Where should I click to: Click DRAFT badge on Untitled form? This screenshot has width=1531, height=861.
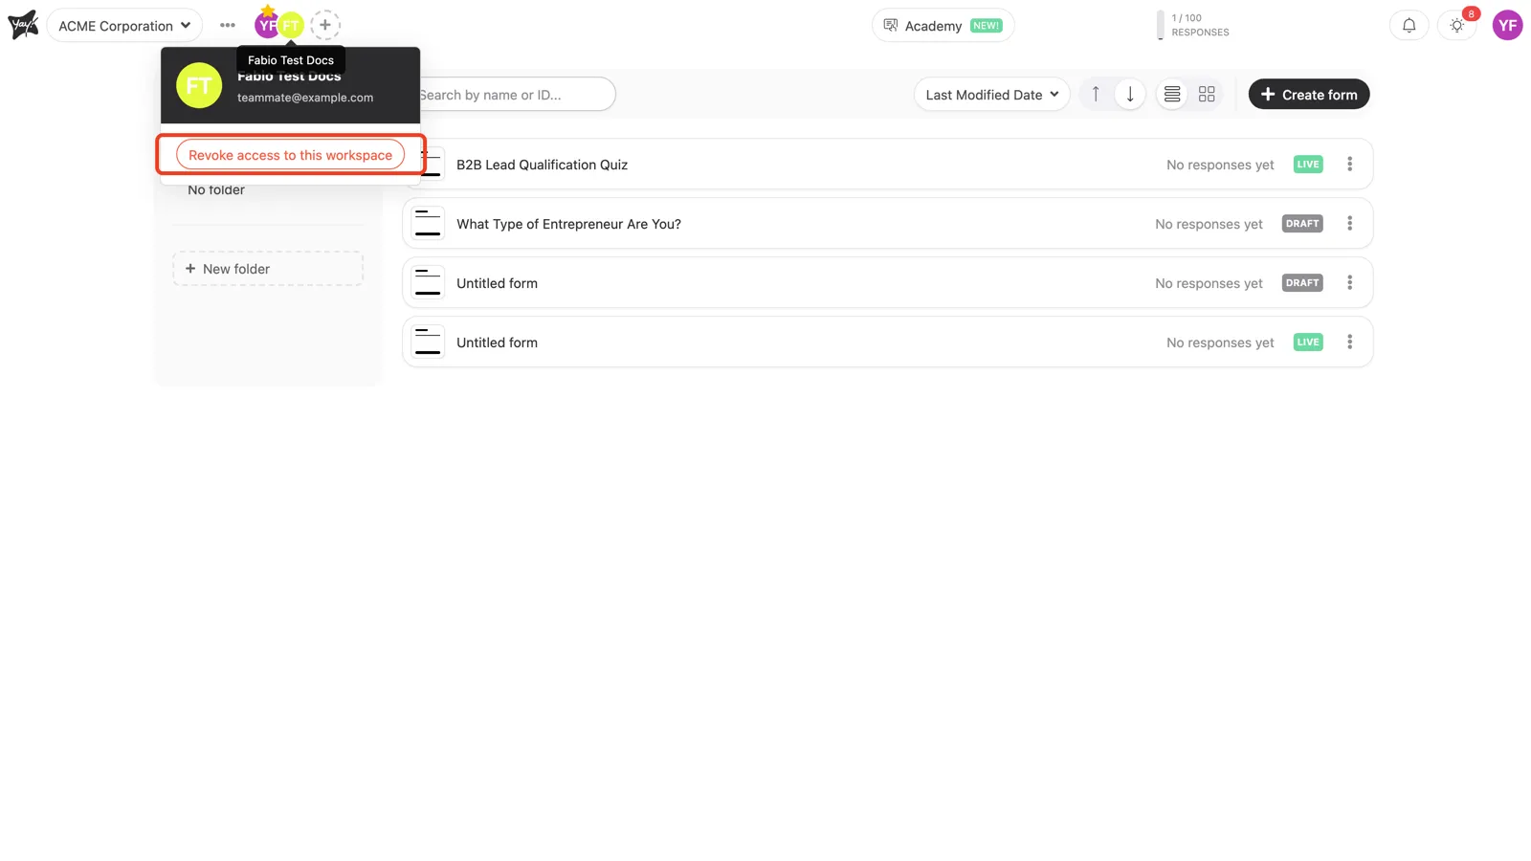[1302, 283]
